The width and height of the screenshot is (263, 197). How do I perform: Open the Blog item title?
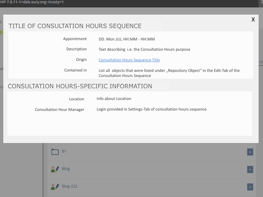click(x=66, y=169)
